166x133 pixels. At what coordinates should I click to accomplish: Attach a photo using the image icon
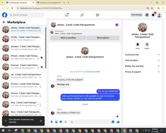tap(56, 122)
